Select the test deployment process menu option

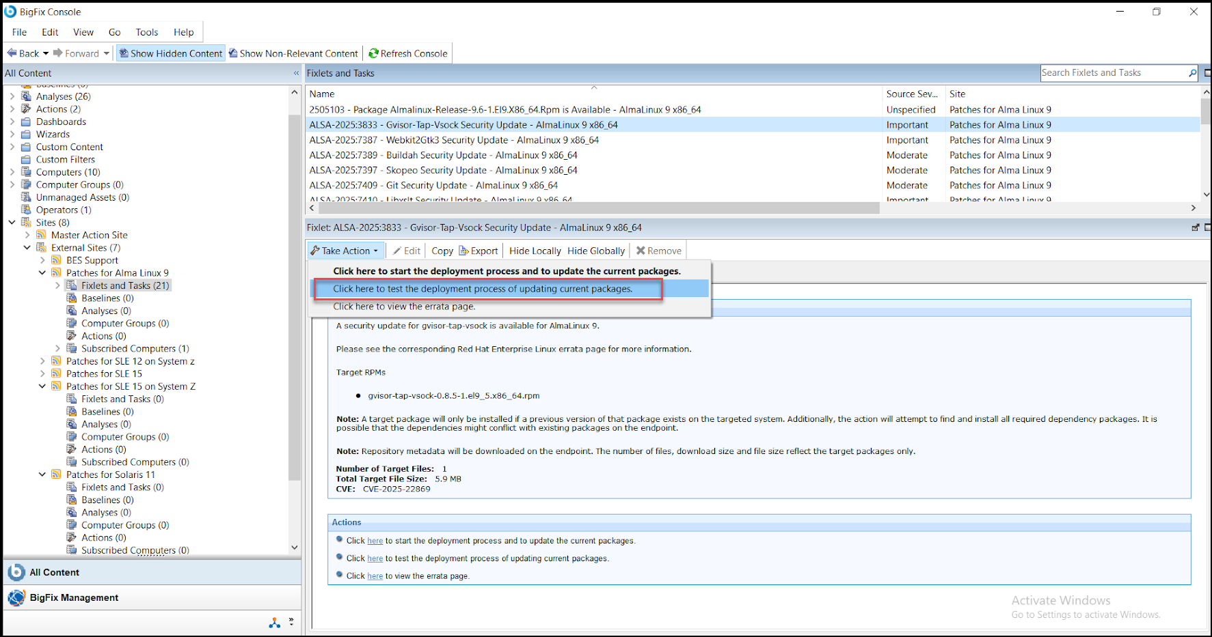point(483,289)
